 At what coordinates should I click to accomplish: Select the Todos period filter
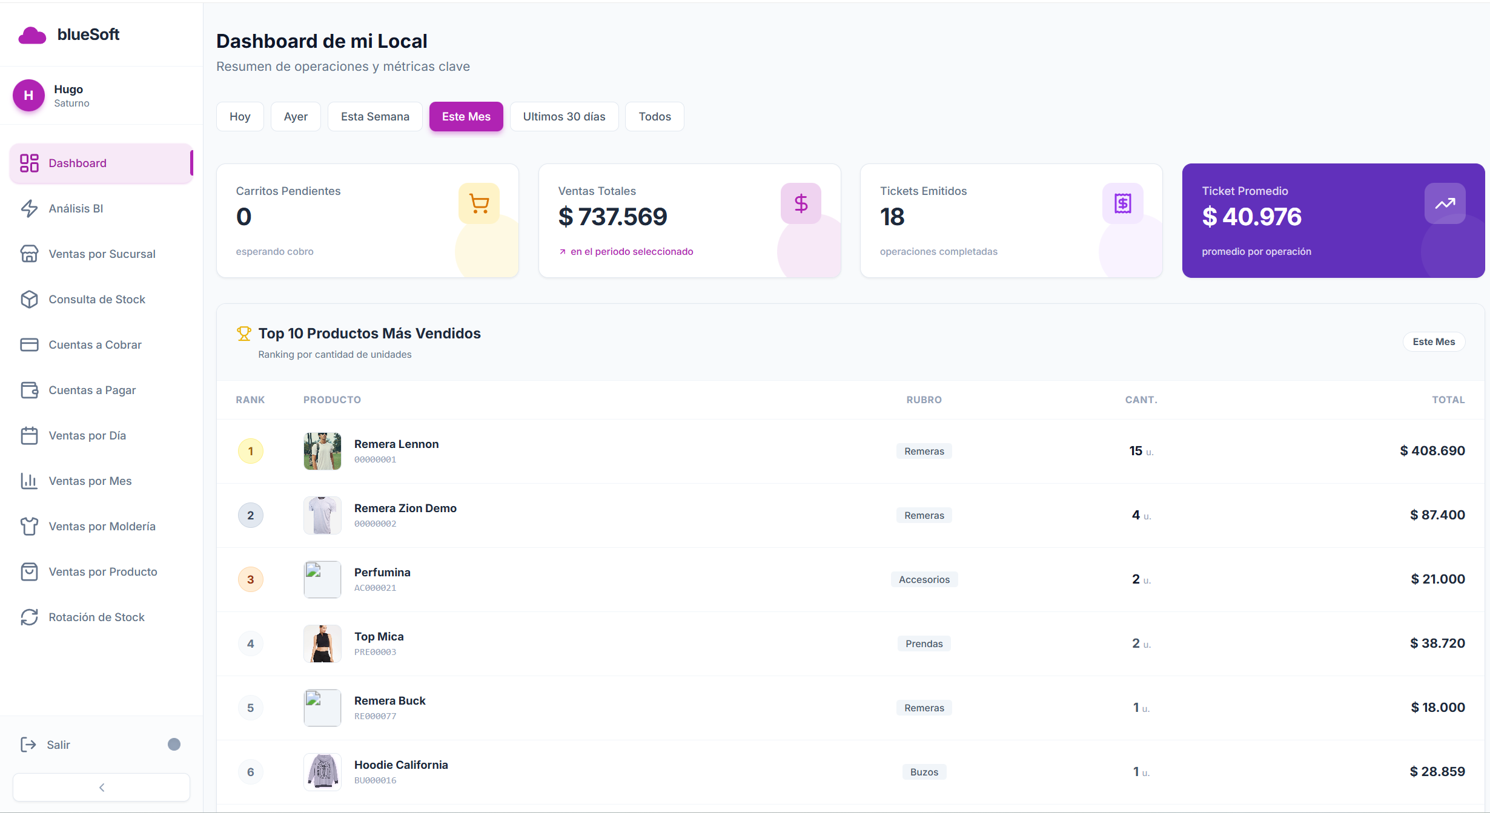tap(654, 116)
